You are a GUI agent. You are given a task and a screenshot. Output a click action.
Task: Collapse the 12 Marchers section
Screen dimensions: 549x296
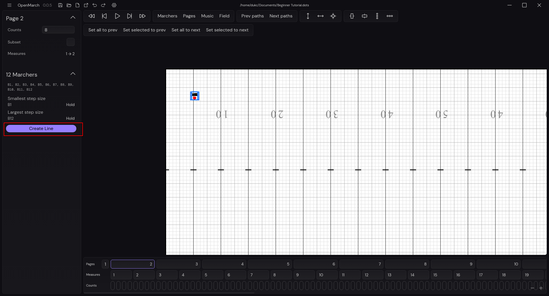point(73,74)
